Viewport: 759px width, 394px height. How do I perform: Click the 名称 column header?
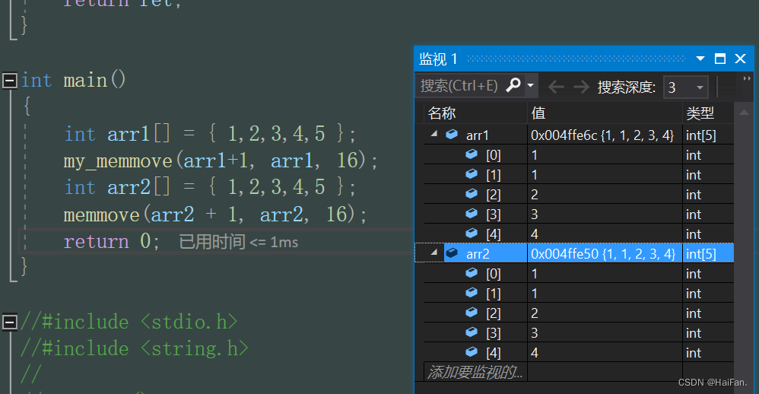442,113
